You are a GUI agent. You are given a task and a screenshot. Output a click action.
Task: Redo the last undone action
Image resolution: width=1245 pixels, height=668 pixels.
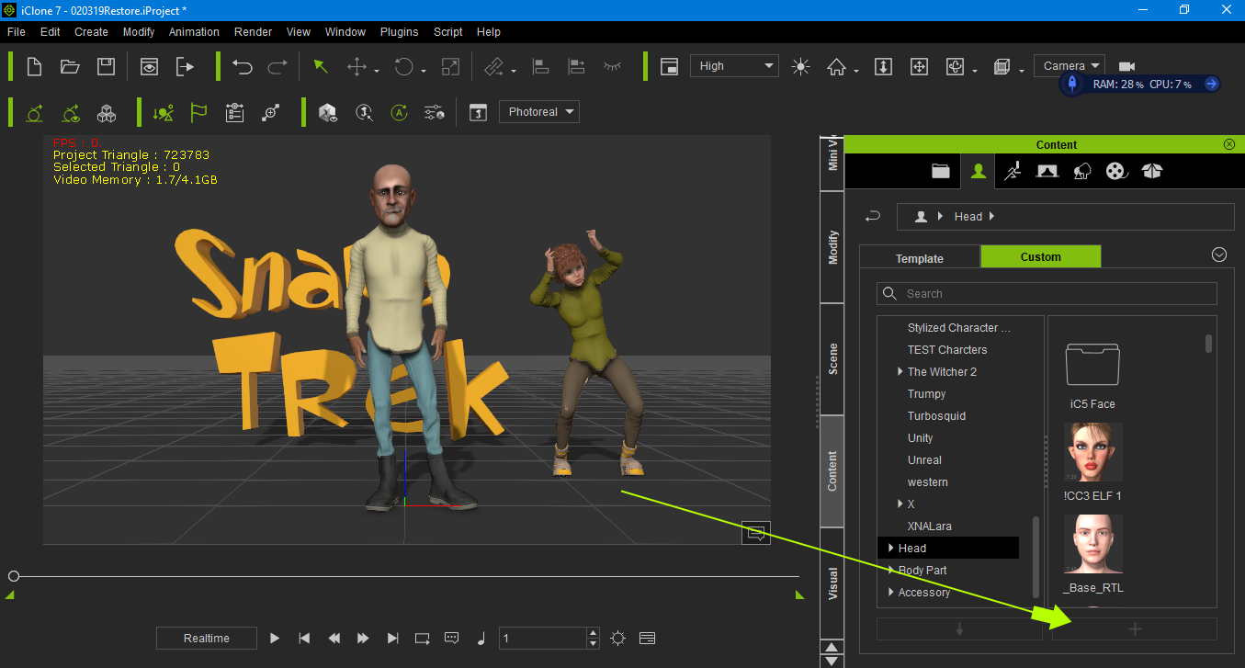pos(277,66)
